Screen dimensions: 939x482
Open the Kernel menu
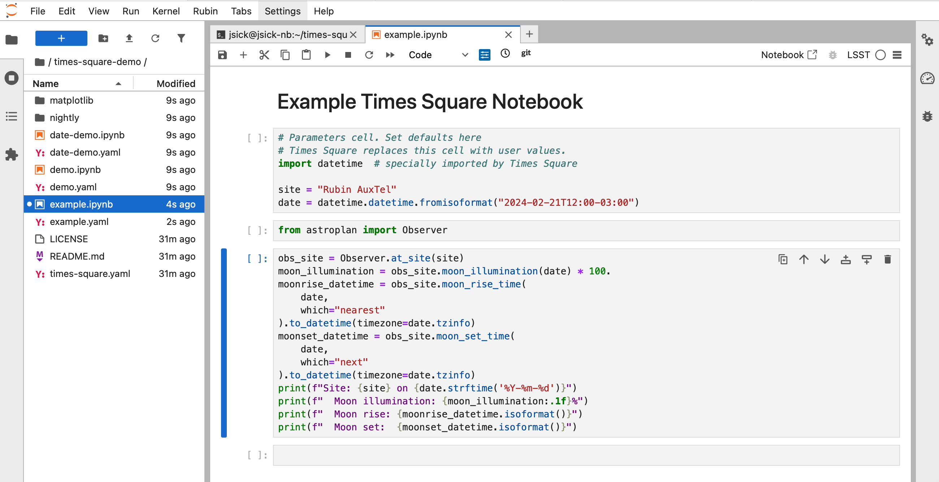pos(166,11)
